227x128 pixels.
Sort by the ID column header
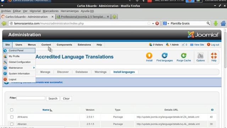click(212, 110)
